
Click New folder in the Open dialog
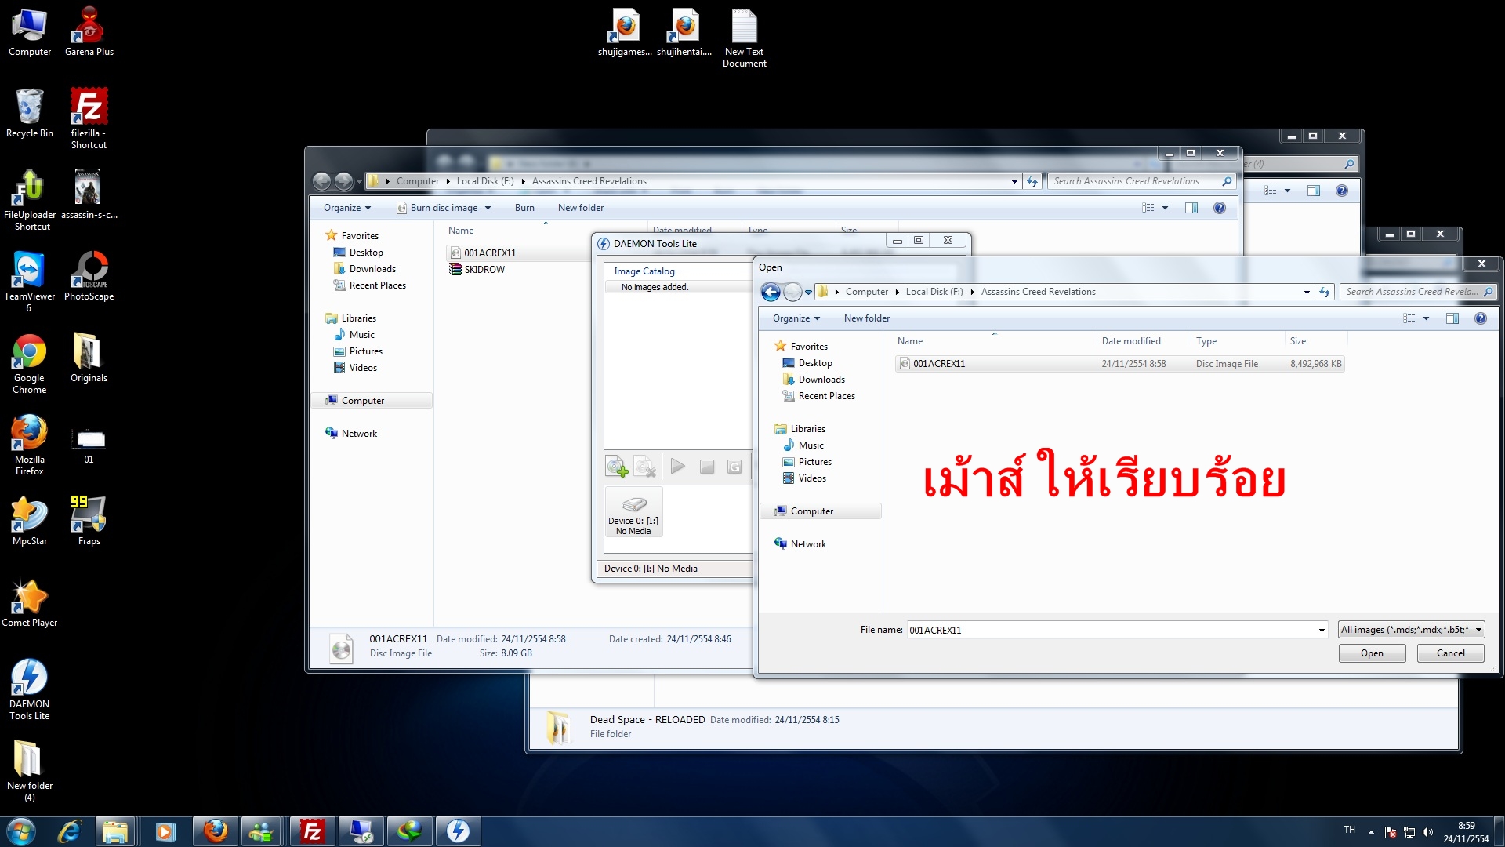(866, 318)
